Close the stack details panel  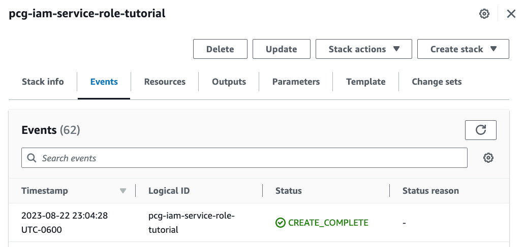(511, 14)
